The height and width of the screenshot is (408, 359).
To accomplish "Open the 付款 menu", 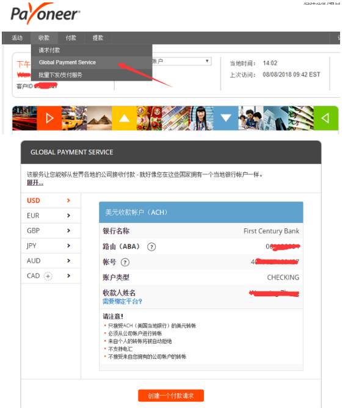I will click(x=71, y=38).
